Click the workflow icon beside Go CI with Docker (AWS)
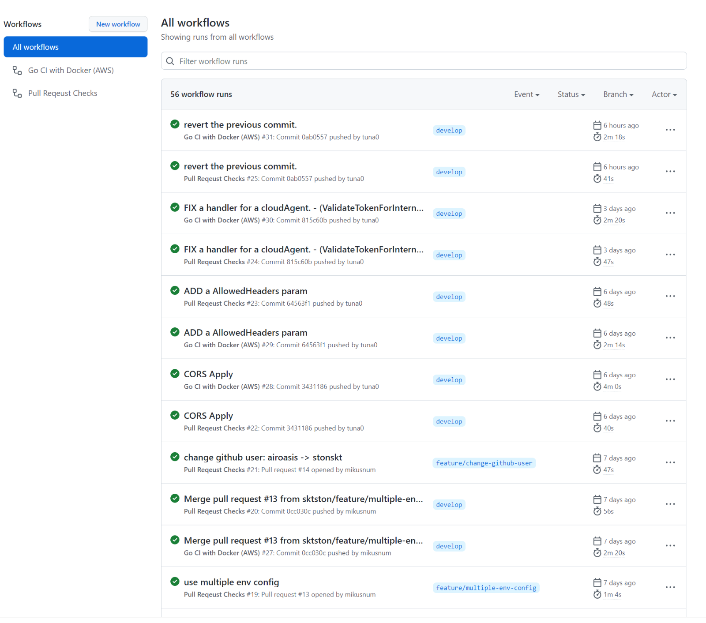The image size is (706, 623). [17, 71]
